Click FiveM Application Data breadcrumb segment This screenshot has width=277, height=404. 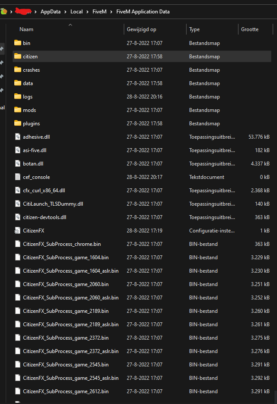tap(143, 12)
